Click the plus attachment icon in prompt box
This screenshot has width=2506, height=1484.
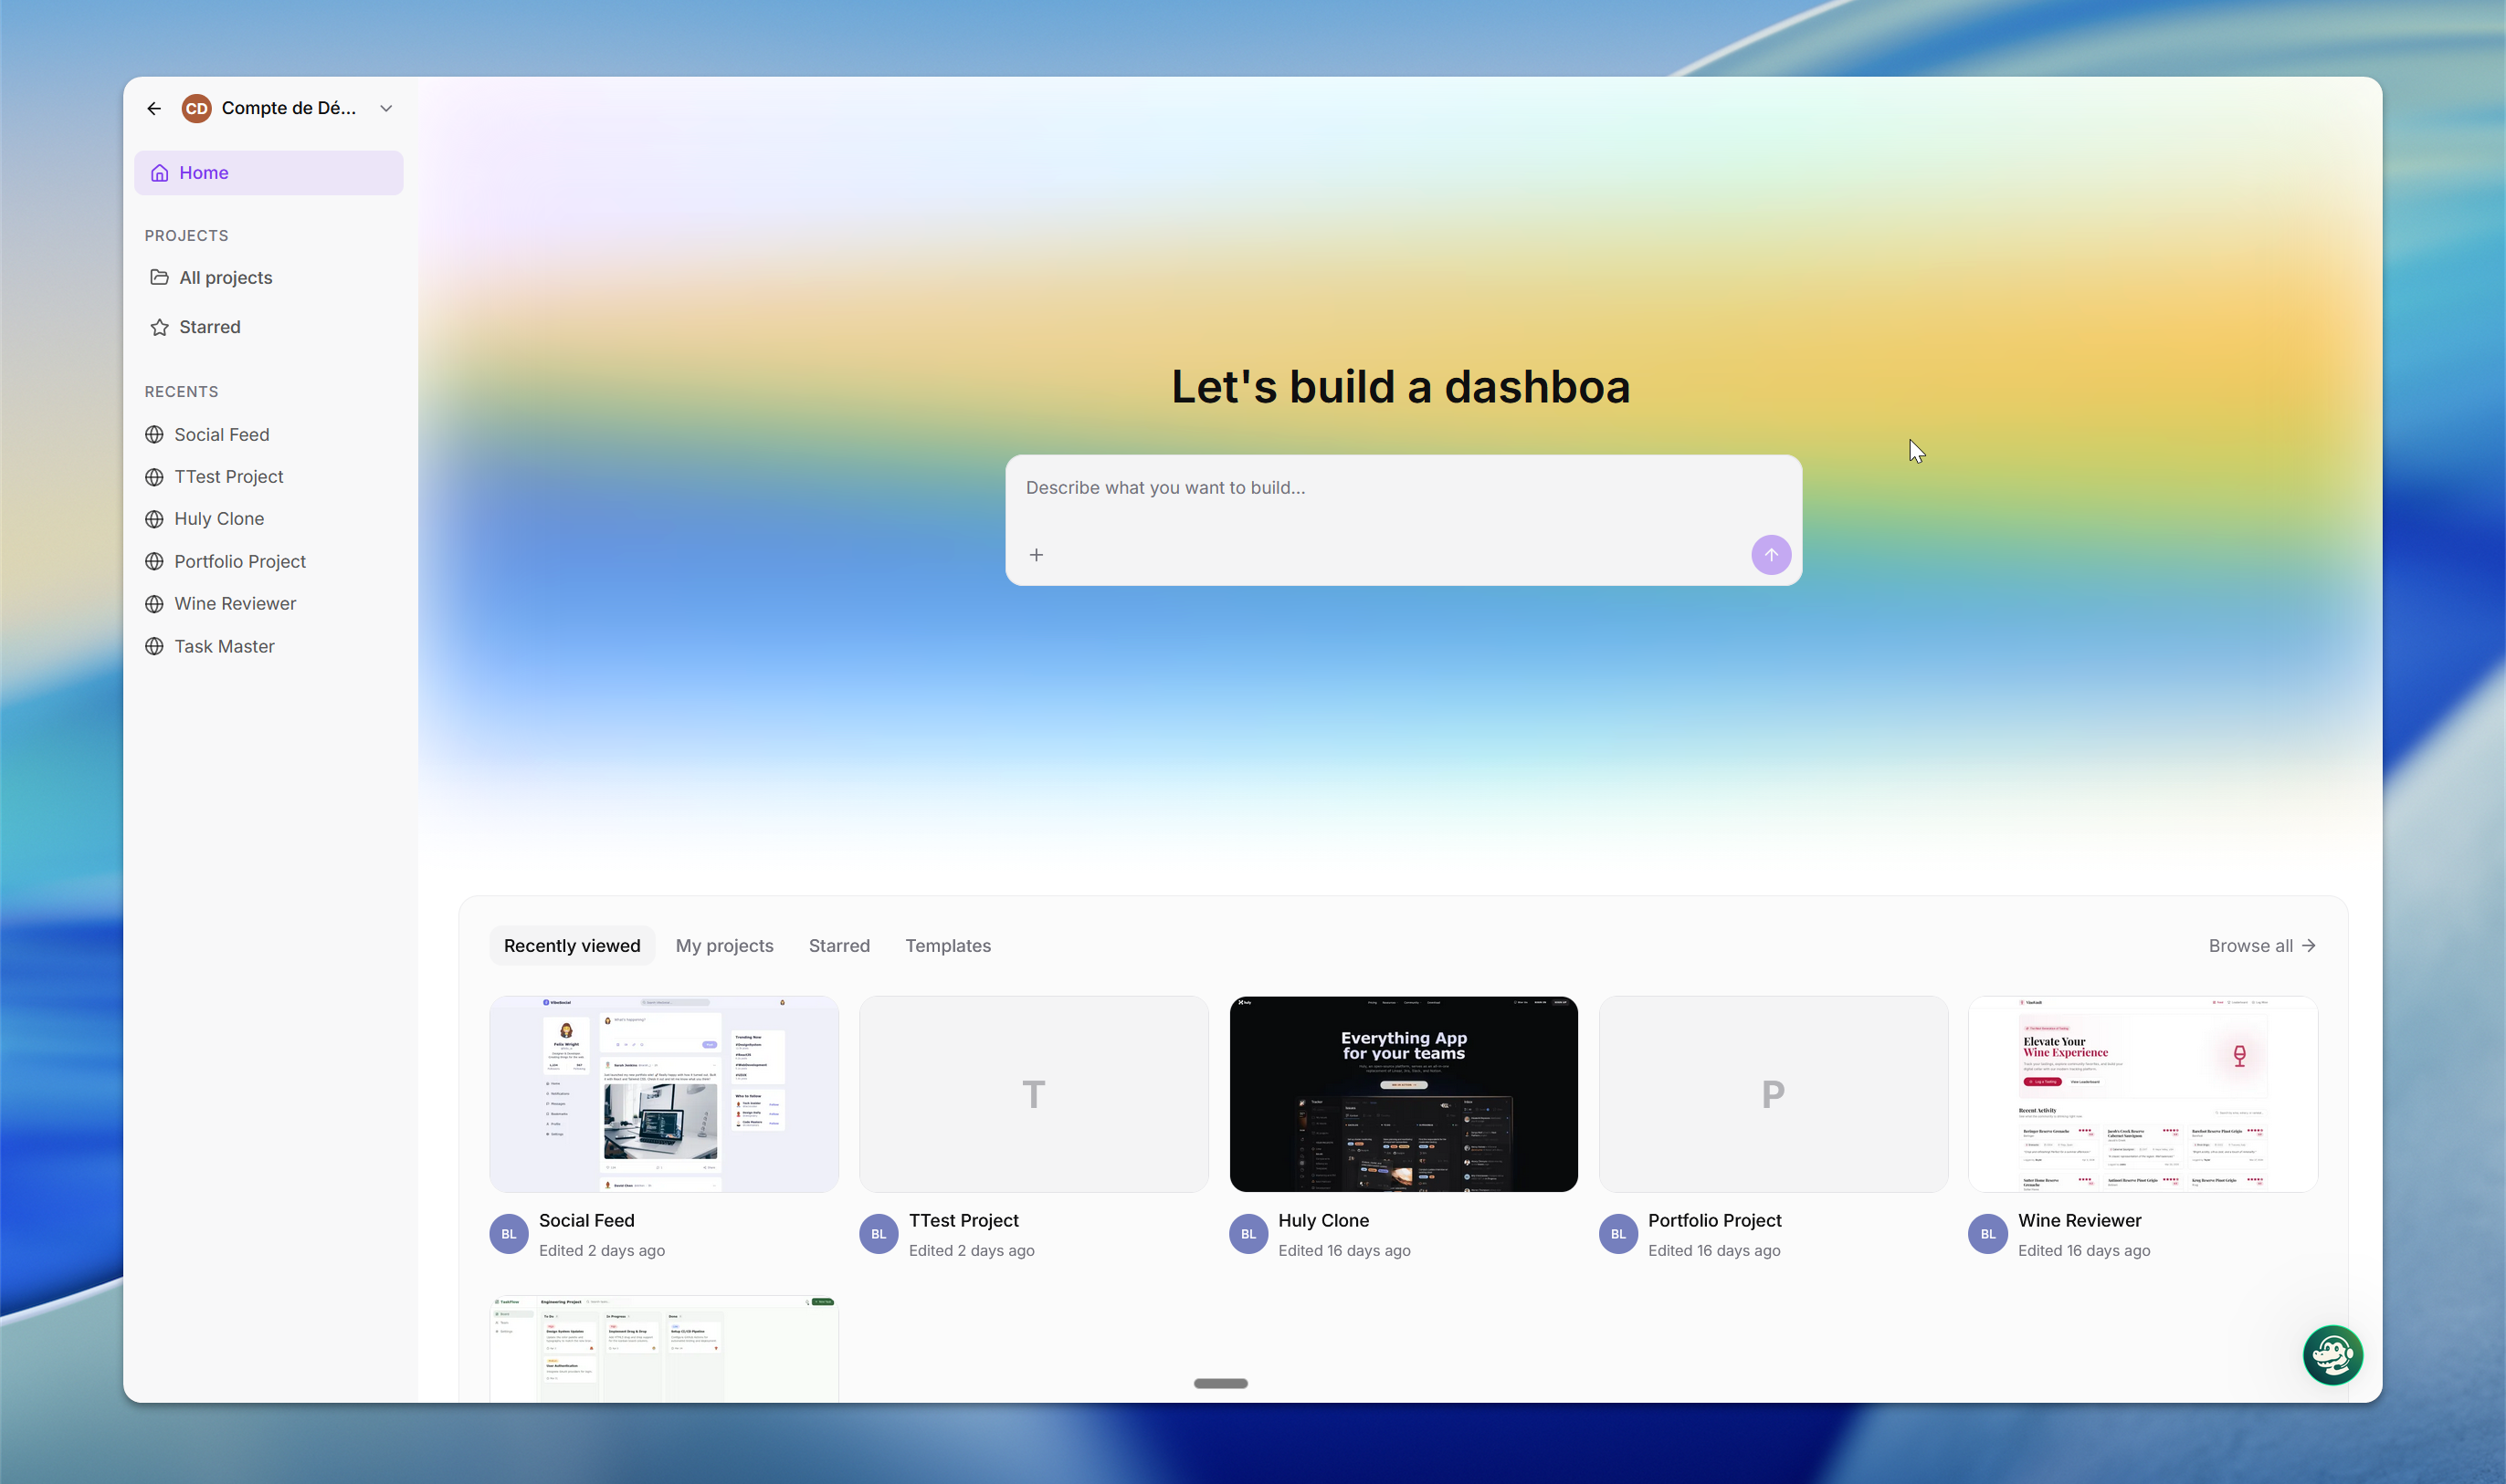[x=1037, y=555]
